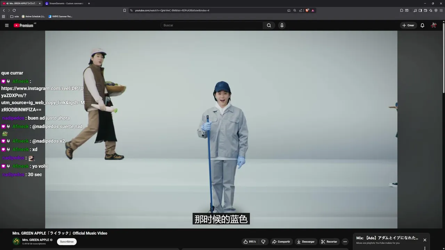This screenshot has height=250, width=445.
Task: Open Mrs. GREEN APPLE channel avatar
Action: coord(16,241)
